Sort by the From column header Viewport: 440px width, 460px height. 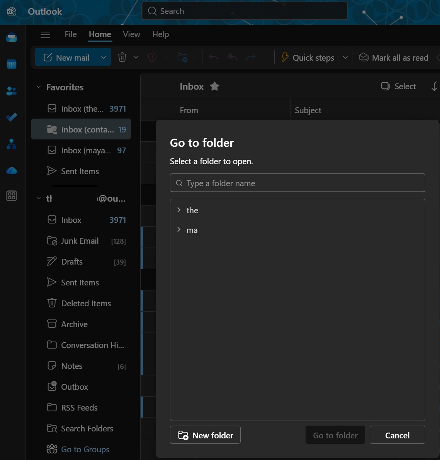pos(189,110)
